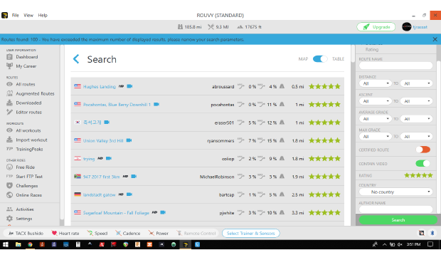Image resolution: width=441 pixels, height=260 pixels.
Task: Click the Heart rate sensor icon
Action: 54,233
